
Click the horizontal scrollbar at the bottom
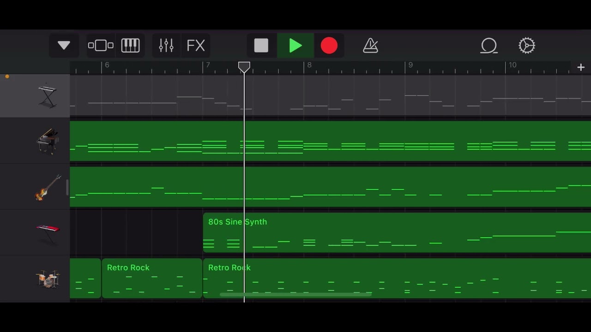(x=295, y=294)
